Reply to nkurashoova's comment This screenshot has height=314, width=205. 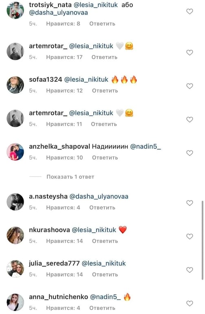(x=105, y=241)
